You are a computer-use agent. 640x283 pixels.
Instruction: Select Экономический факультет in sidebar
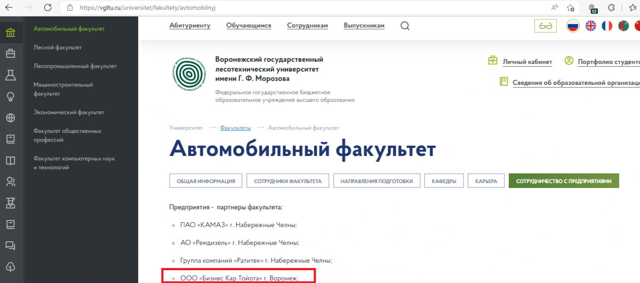pos(69,113)
